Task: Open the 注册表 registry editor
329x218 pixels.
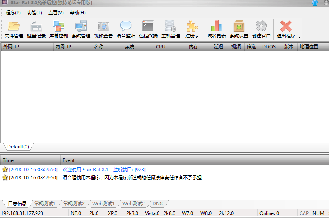Action: click(192, 29)
